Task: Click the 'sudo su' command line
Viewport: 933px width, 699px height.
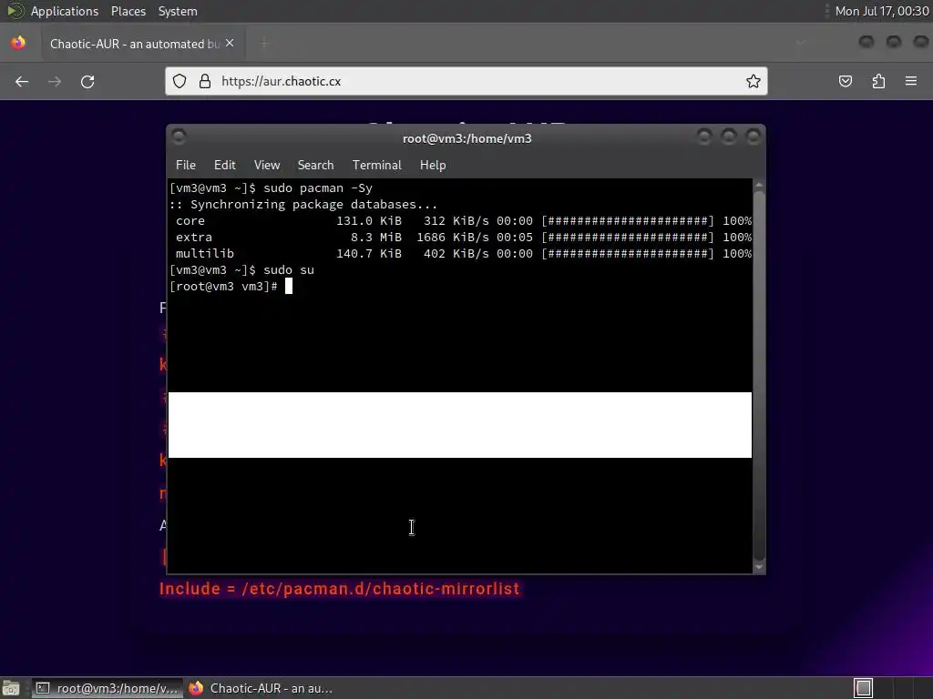Action: click(241, 269)
